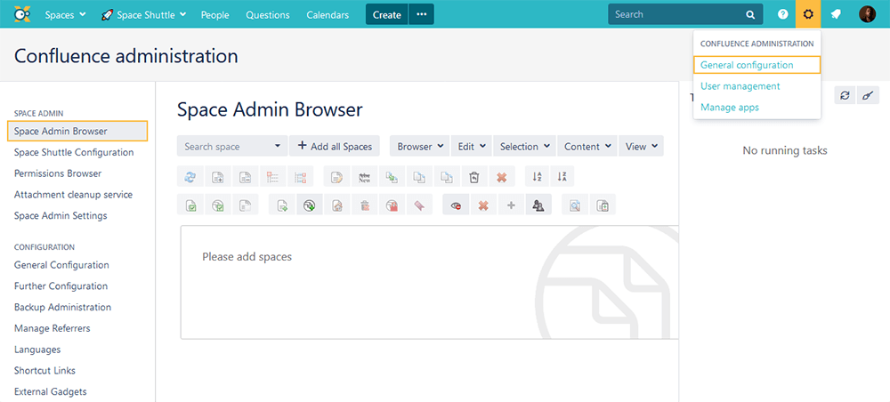
Task: Click the page-with-minus collapse icon
Action: click(246, 176)
